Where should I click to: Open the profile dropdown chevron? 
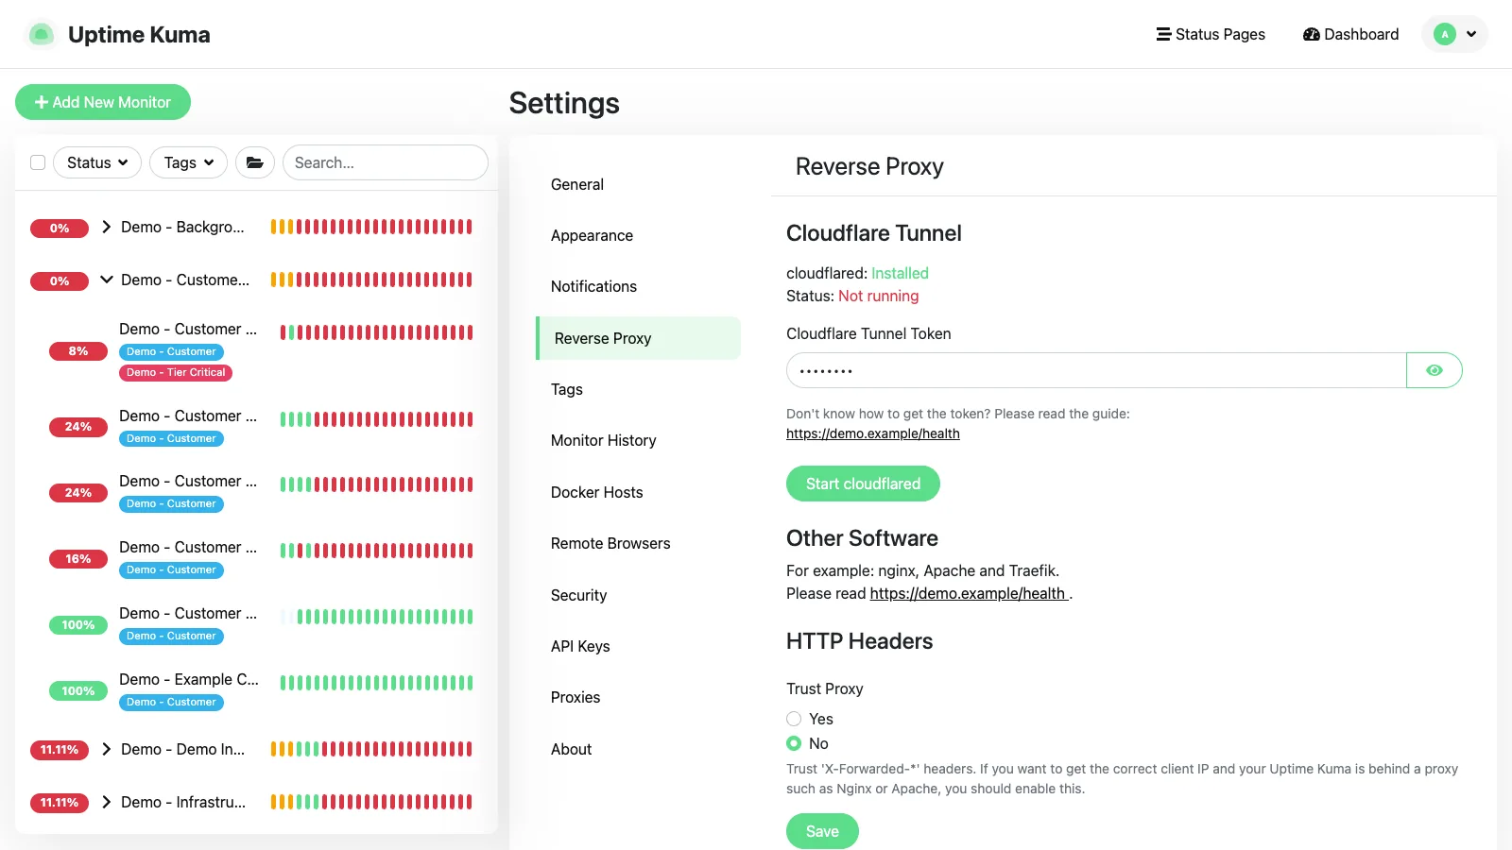[x=1471, y=34]
